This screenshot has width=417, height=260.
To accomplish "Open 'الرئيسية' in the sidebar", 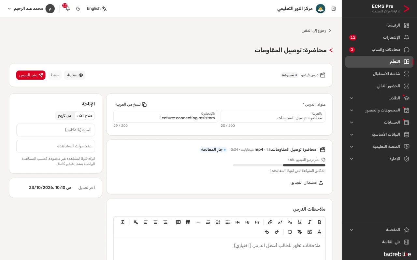I will coord(379,25).
